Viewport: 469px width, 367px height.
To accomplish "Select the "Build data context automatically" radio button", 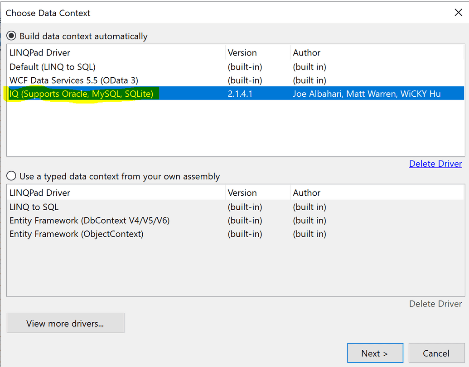I will pos(11,36).
